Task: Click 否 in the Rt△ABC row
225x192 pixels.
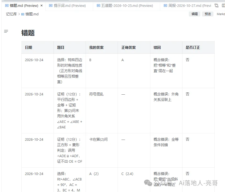Action: pos(187,174)
